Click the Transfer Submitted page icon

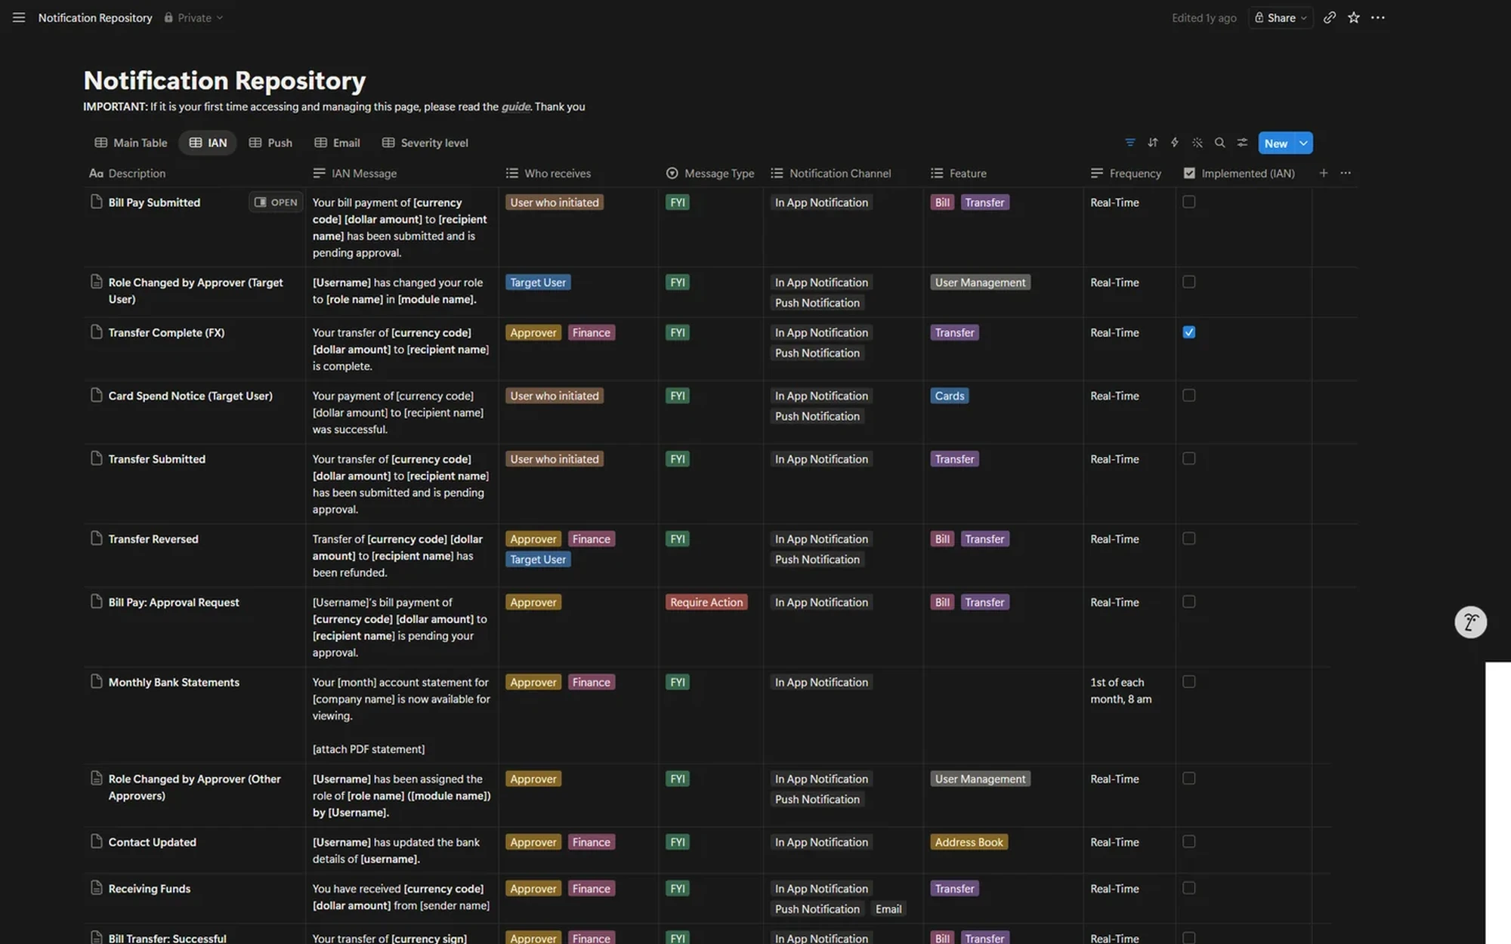click(96, 458)
